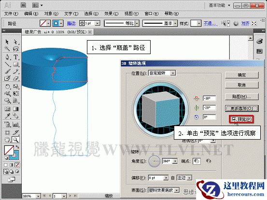The width and height of the screenshot is (267, 200).
Task: Open the 等比 width profile dropdown
Action: click(x=137, y=23)
